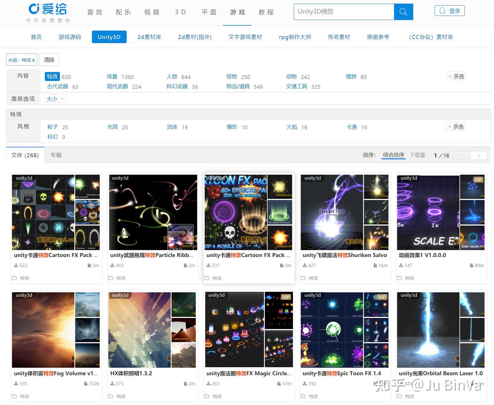Image resolution: width=494 pixels, height=405 pixels.
Task: Switch to the 专辑 tab
Action: point(56,155)
